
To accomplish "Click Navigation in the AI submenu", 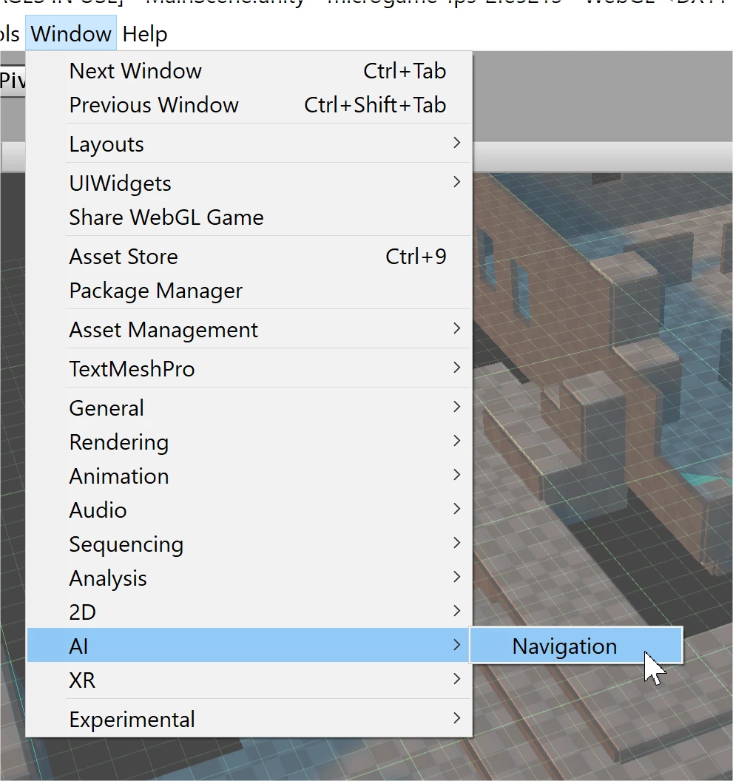I will [576, 646].
